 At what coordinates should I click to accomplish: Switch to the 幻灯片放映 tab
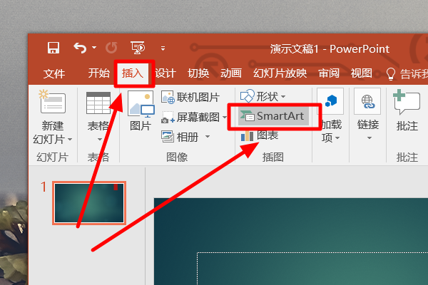[x=280, y=73]
